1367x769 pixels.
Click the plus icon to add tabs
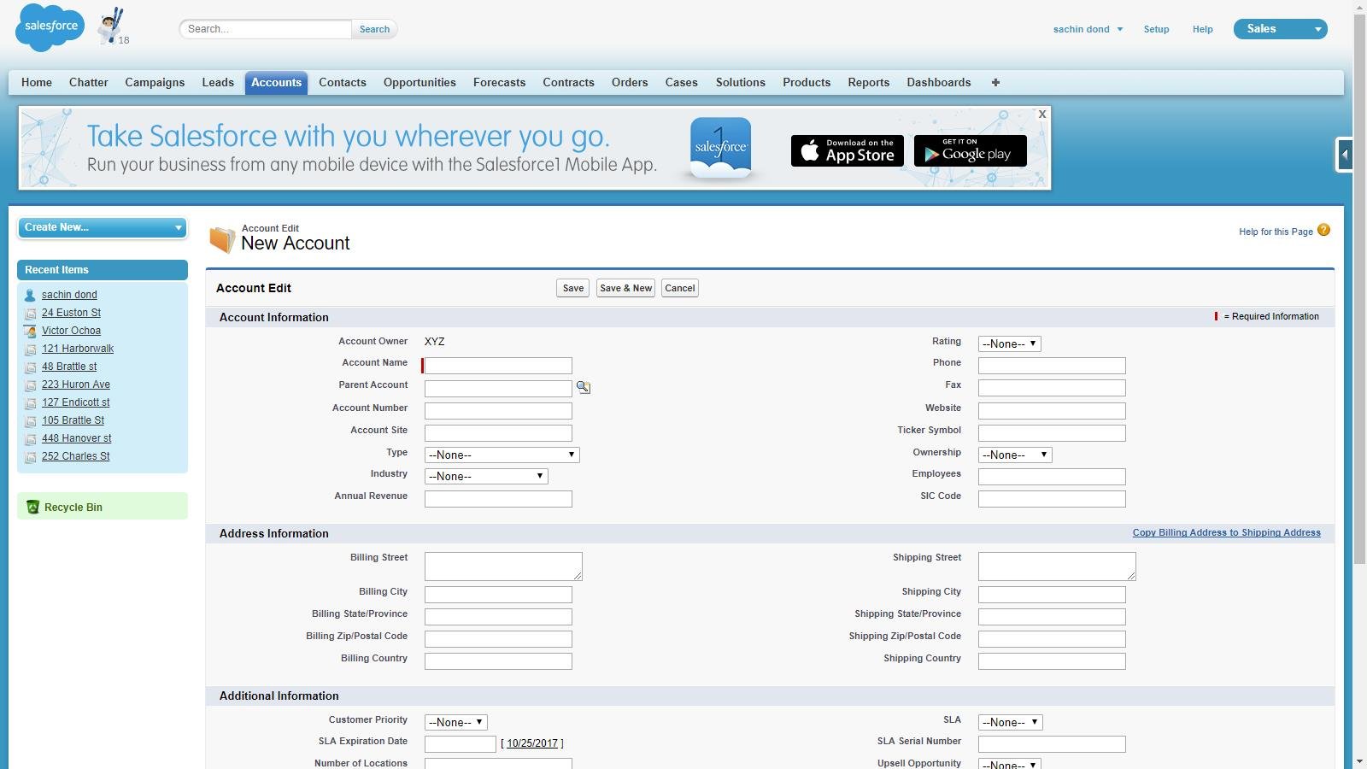pyautogui.click(x=995, y=82)
